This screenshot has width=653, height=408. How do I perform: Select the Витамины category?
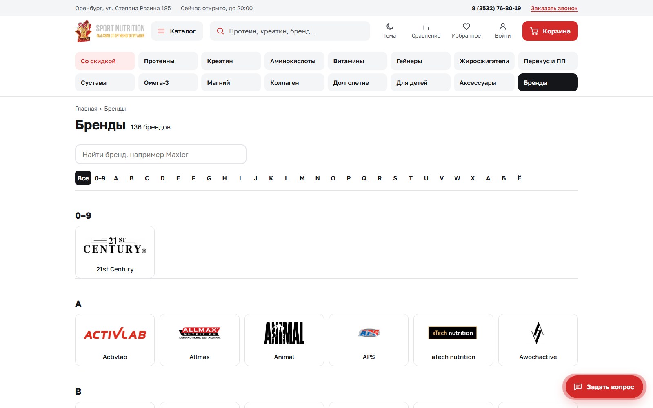[x=358, y=61]
